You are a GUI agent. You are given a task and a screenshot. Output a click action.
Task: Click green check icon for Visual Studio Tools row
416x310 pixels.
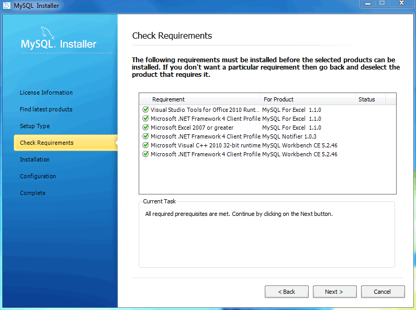(x=145, y=109)
